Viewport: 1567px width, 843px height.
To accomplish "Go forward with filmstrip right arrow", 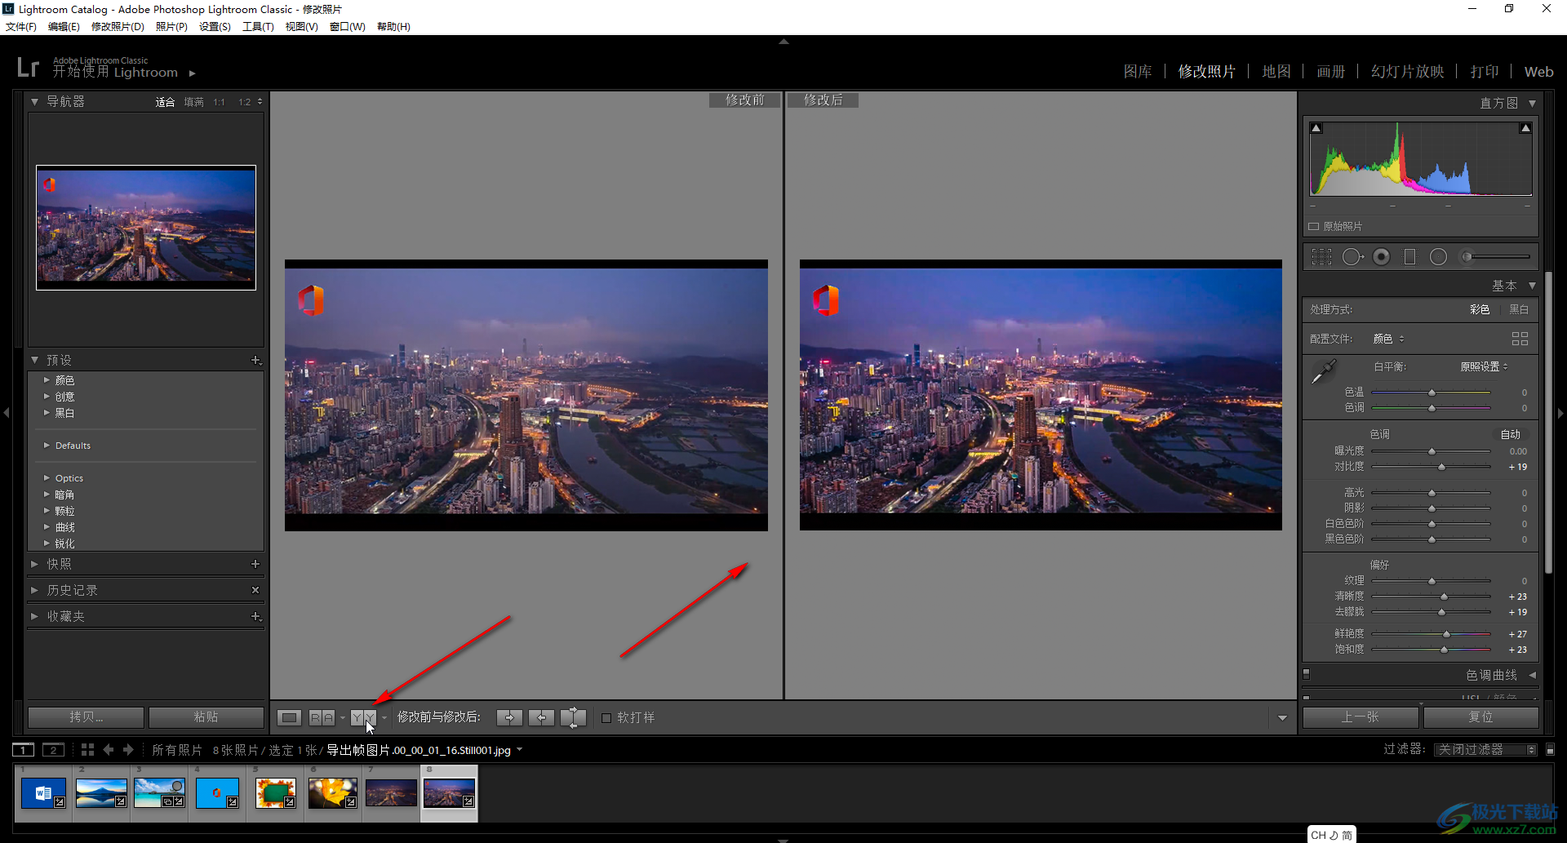I will tap(128, 749).
